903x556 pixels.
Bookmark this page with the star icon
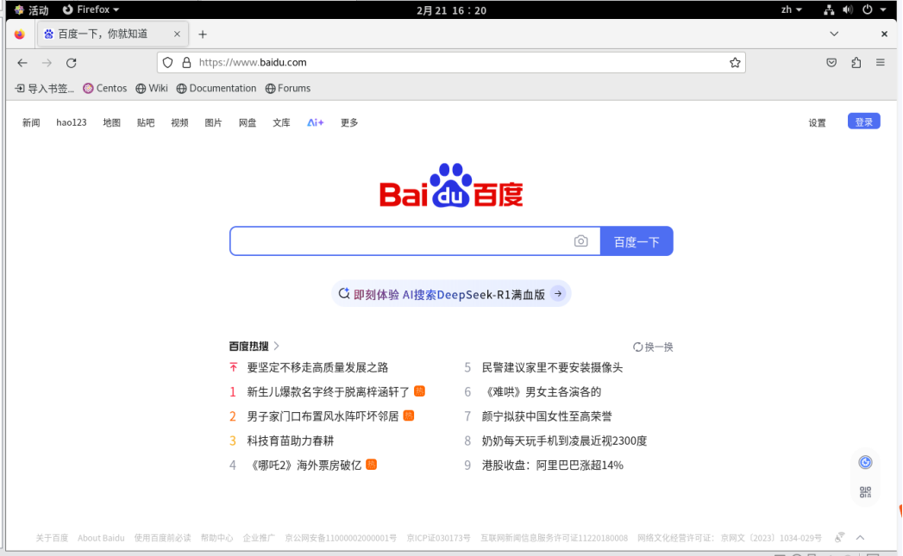pyautogui.click(x=735, y=63)
